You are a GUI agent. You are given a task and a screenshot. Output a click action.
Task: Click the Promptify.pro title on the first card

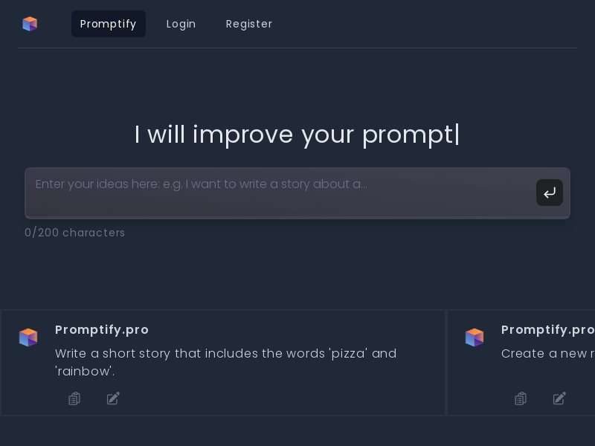[102, 330]
